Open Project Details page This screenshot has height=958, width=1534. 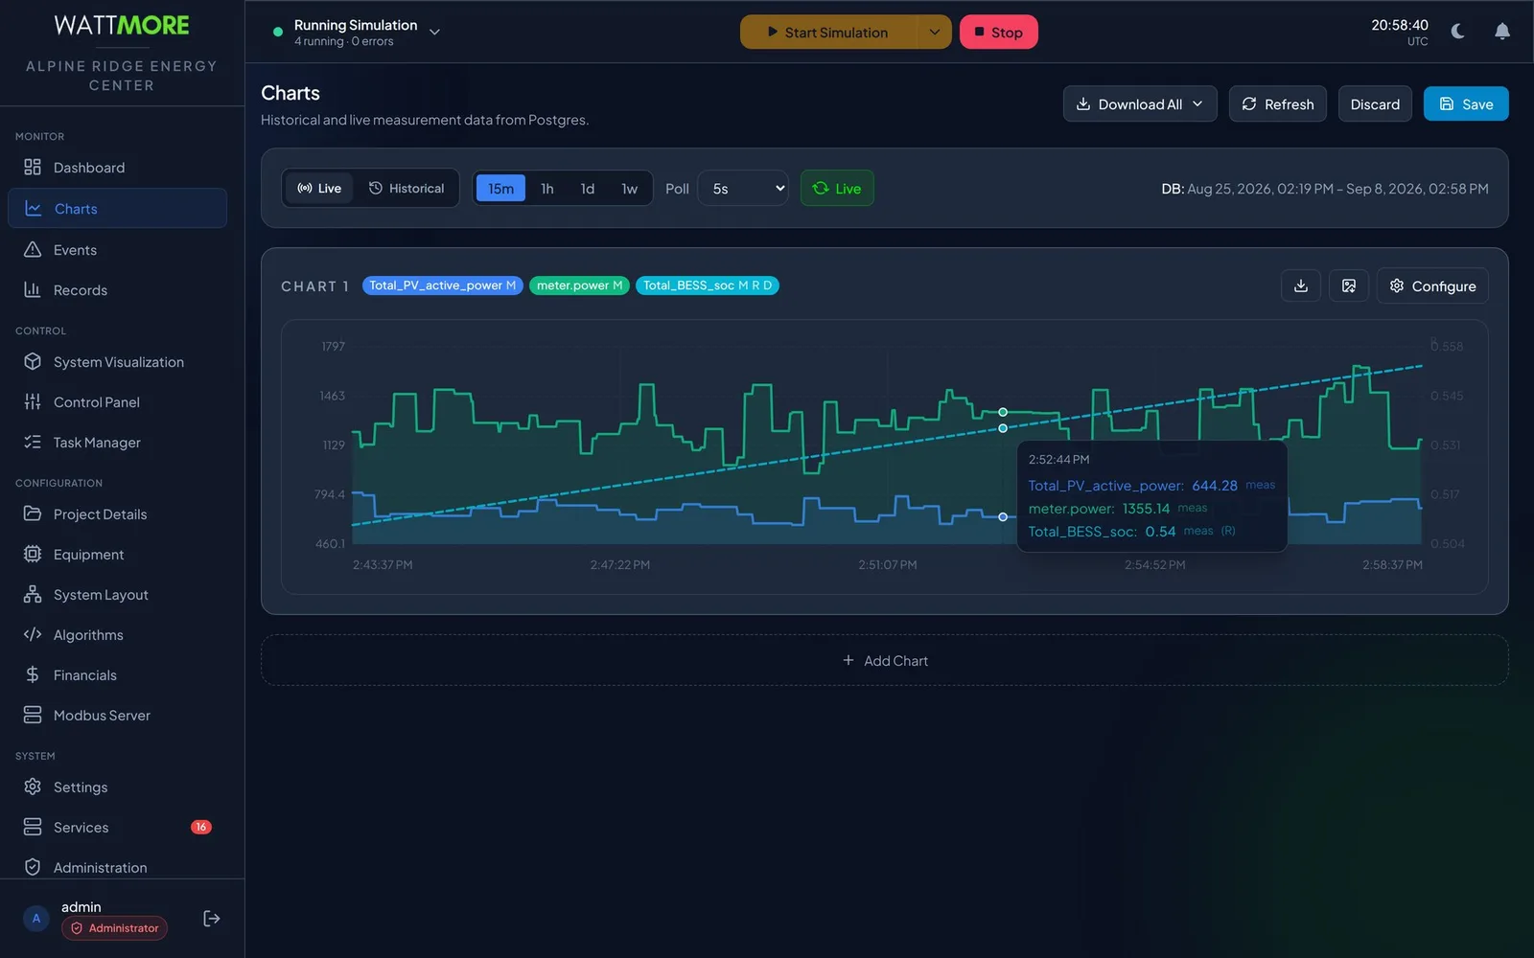[x=117, y=514]
